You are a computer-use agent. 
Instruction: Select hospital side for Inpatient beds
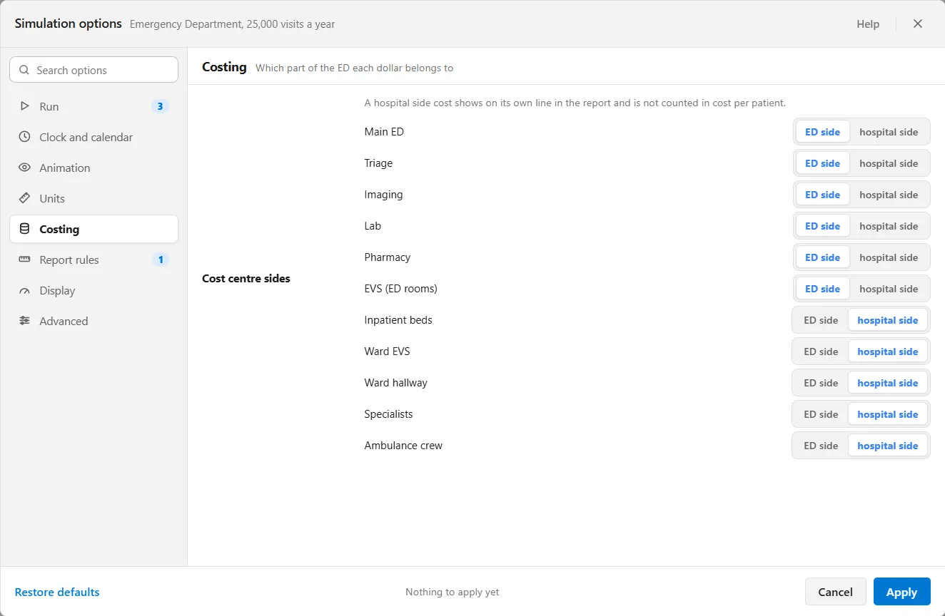coord(888,320)
